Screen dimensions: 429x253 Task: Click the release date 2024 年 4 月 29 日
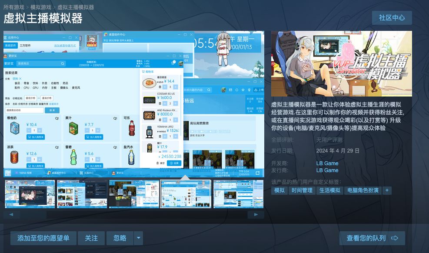pos(338,151)
